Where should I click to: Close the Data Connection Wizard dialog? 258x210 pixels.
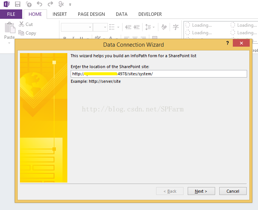tap(241, 43)
